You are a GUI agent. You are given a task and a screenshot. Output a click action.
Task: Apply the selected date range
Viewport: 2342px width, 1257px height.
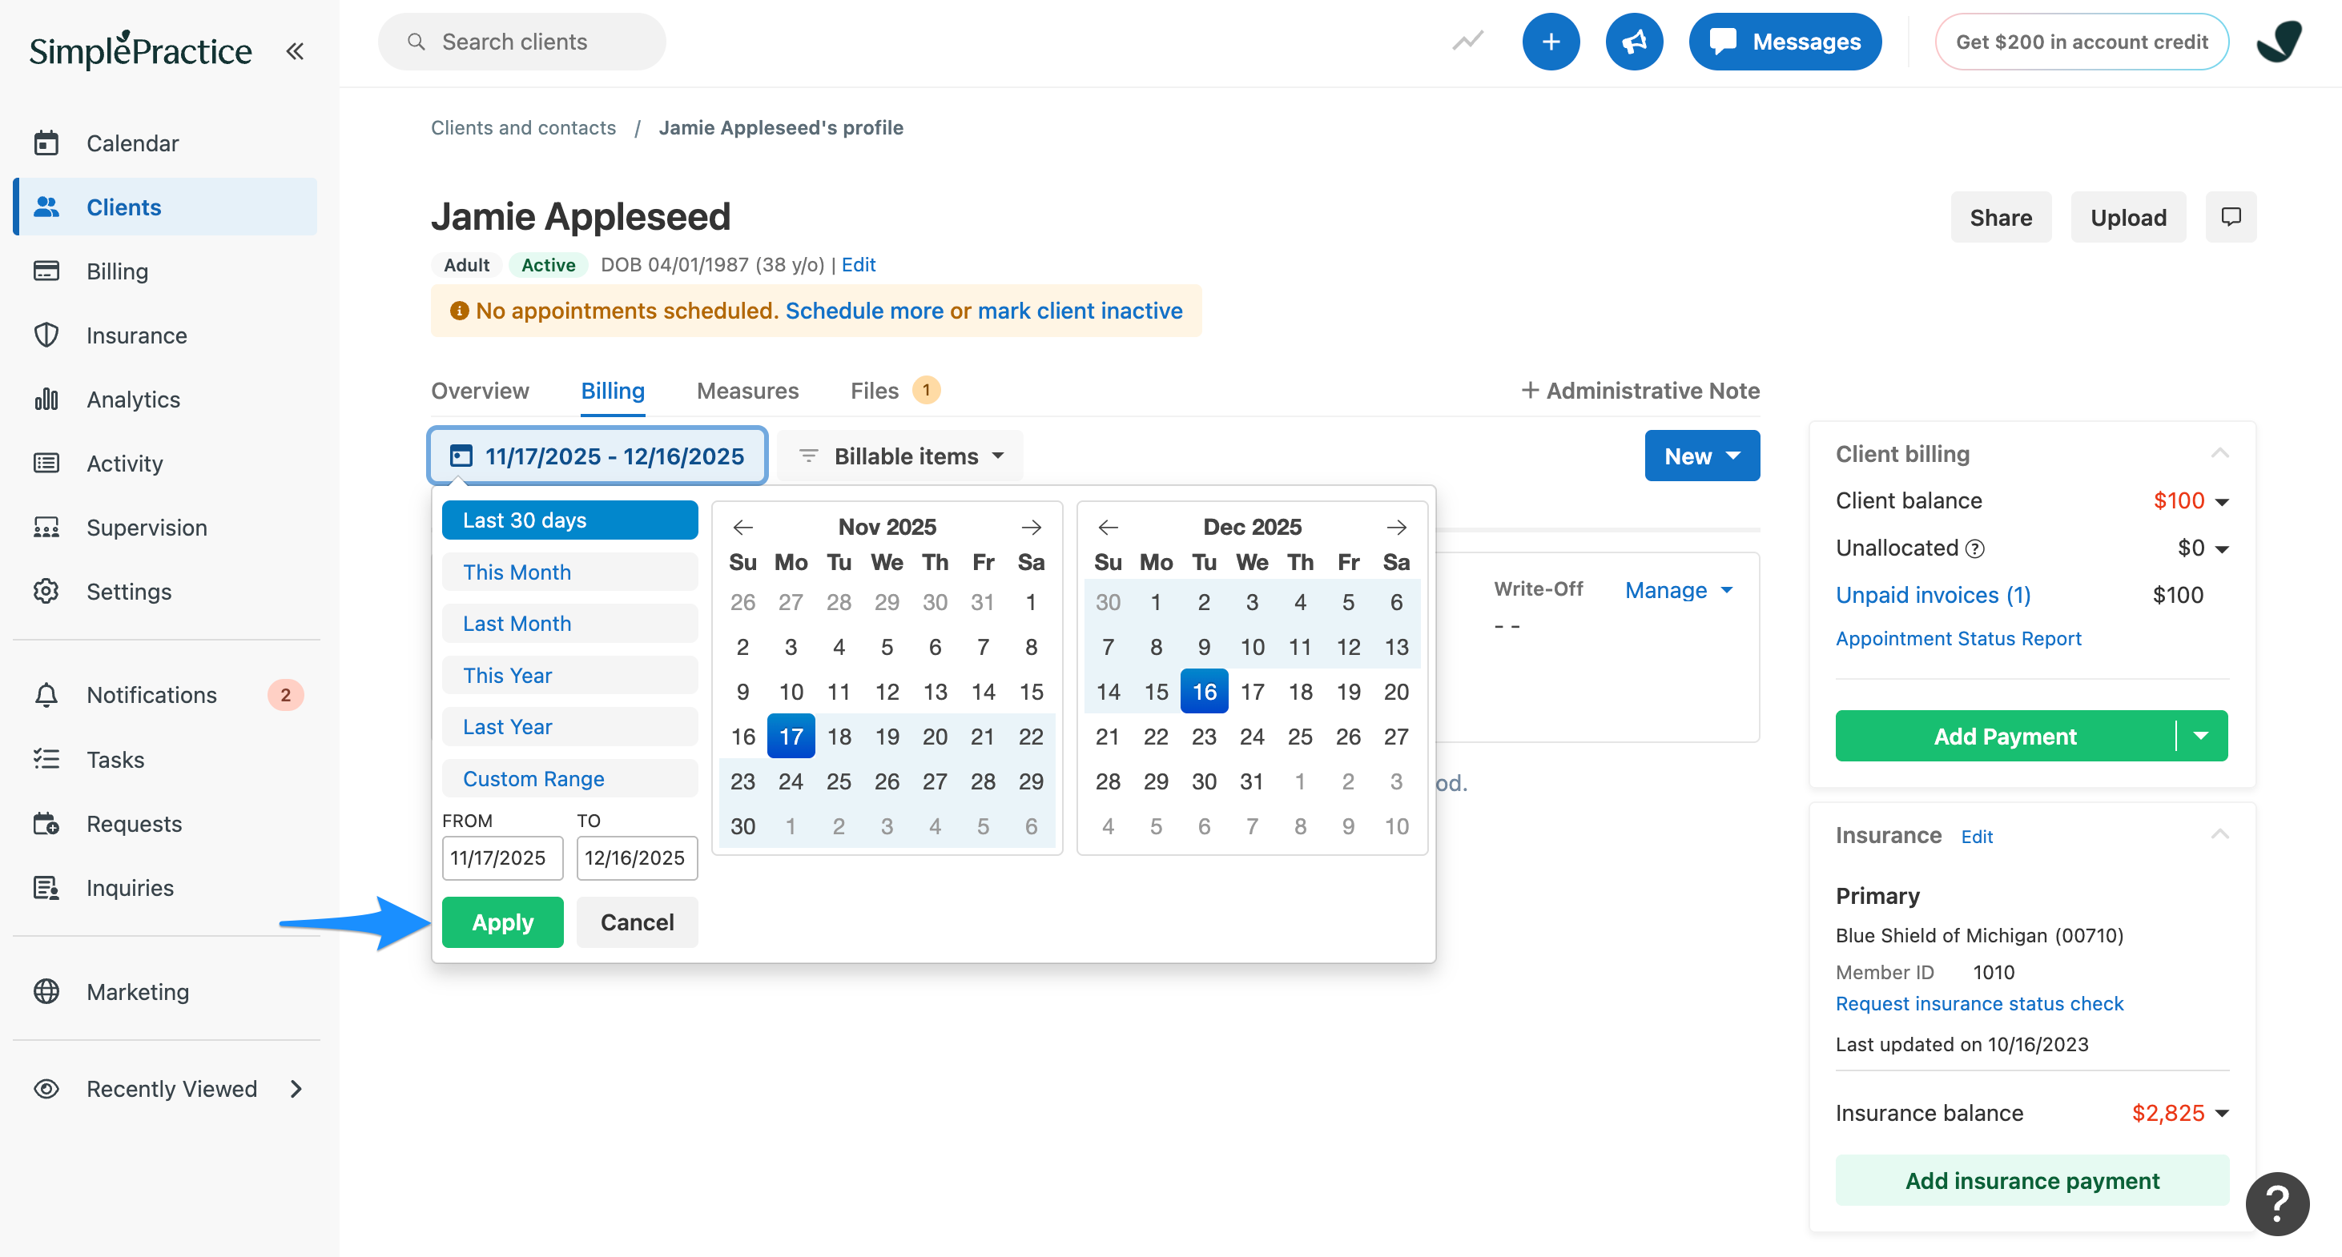pos(502,922)
